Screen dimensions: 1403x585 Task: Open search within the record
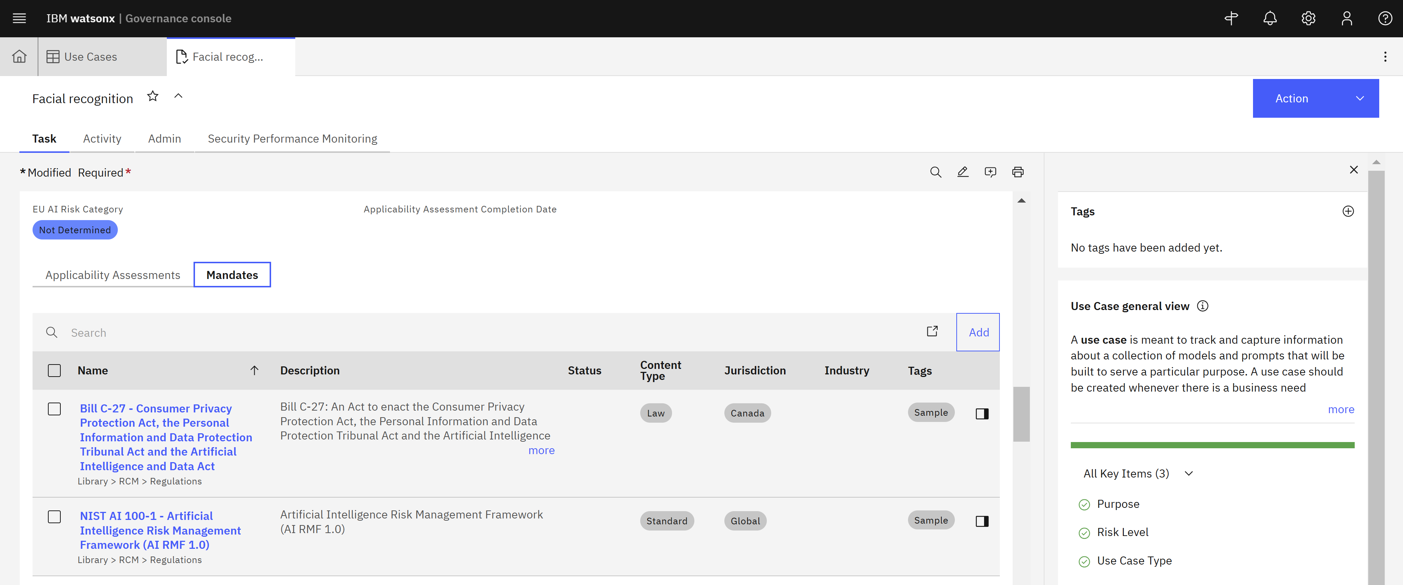tap(936, 172)
